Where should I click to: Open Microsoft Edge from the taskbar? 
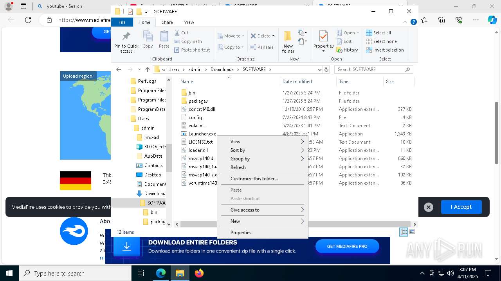[x=161, y=273]
